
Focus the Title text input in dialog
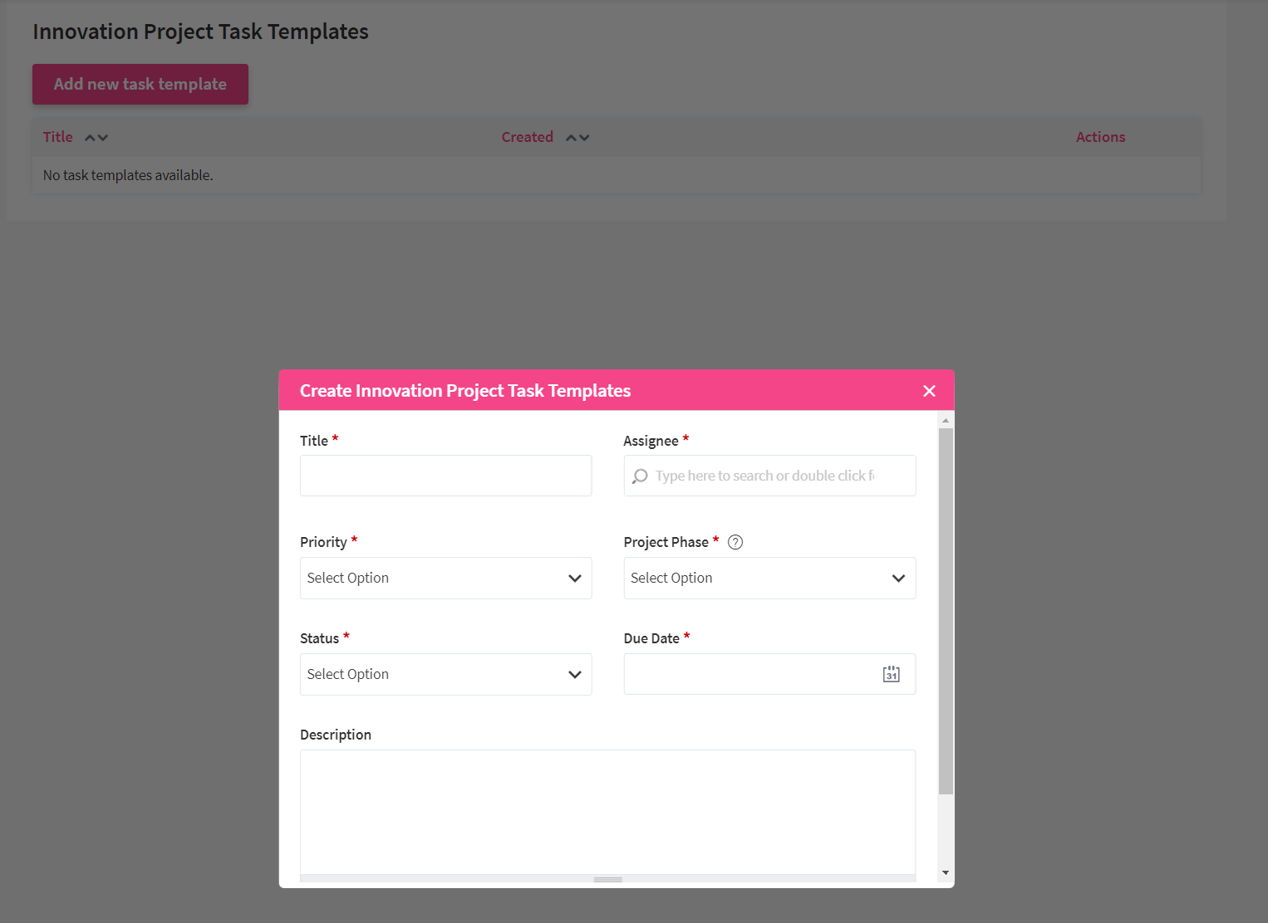tap(445, 476)
